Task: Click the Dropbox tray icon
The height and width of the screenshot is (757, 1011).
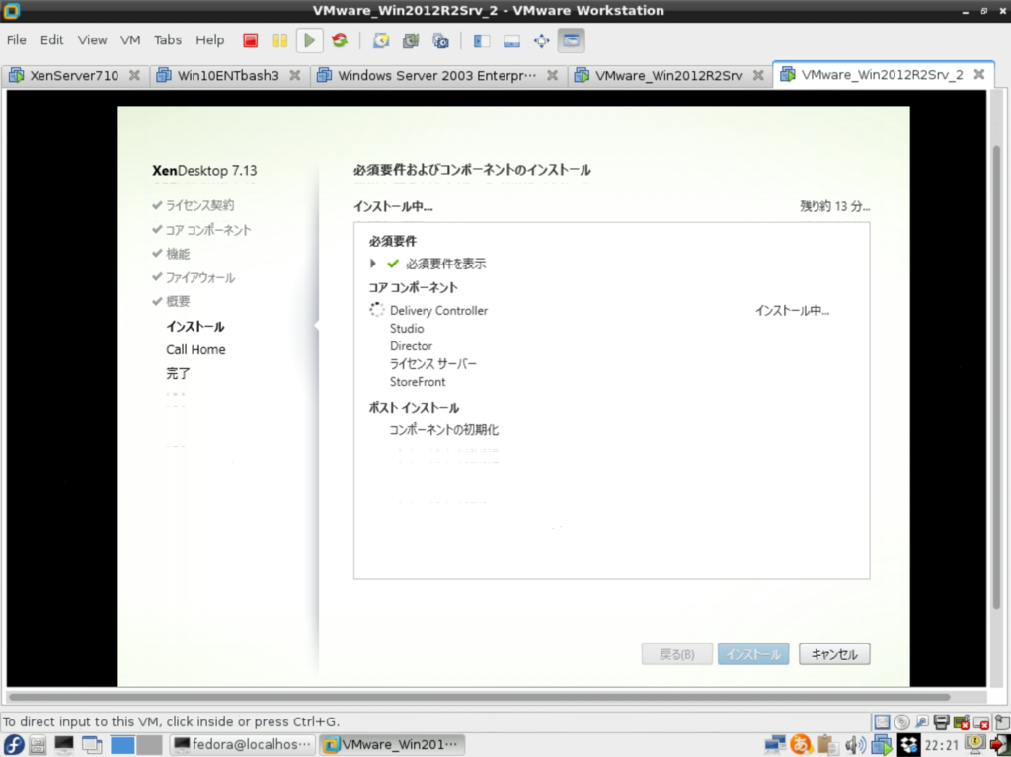Action: point(909,745)
